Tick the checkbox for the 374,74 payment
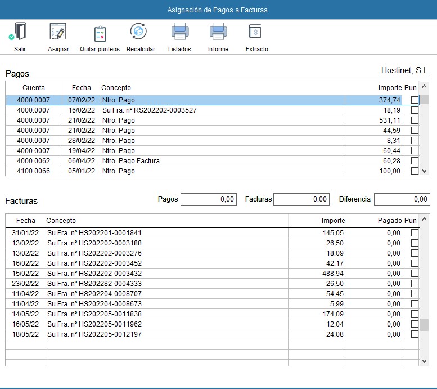 pyautogui.click(x=415, y=100)
